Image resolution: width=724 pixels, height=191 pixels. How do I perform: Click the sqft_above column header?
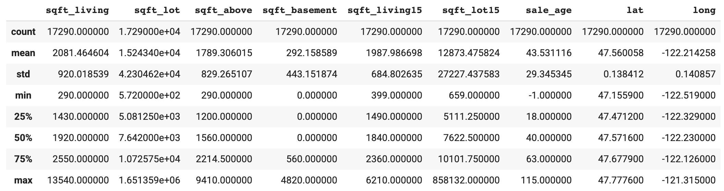tap(223, 10)
